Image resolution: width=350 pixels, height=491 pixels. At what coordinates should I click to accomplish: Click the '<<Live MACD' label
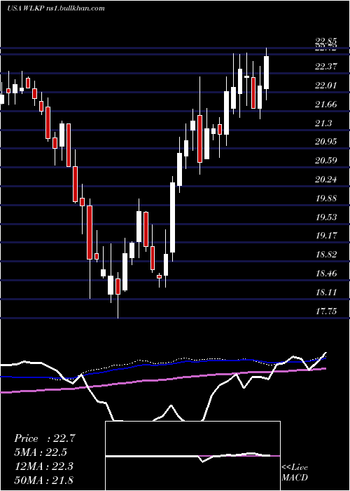click(295, 472)
